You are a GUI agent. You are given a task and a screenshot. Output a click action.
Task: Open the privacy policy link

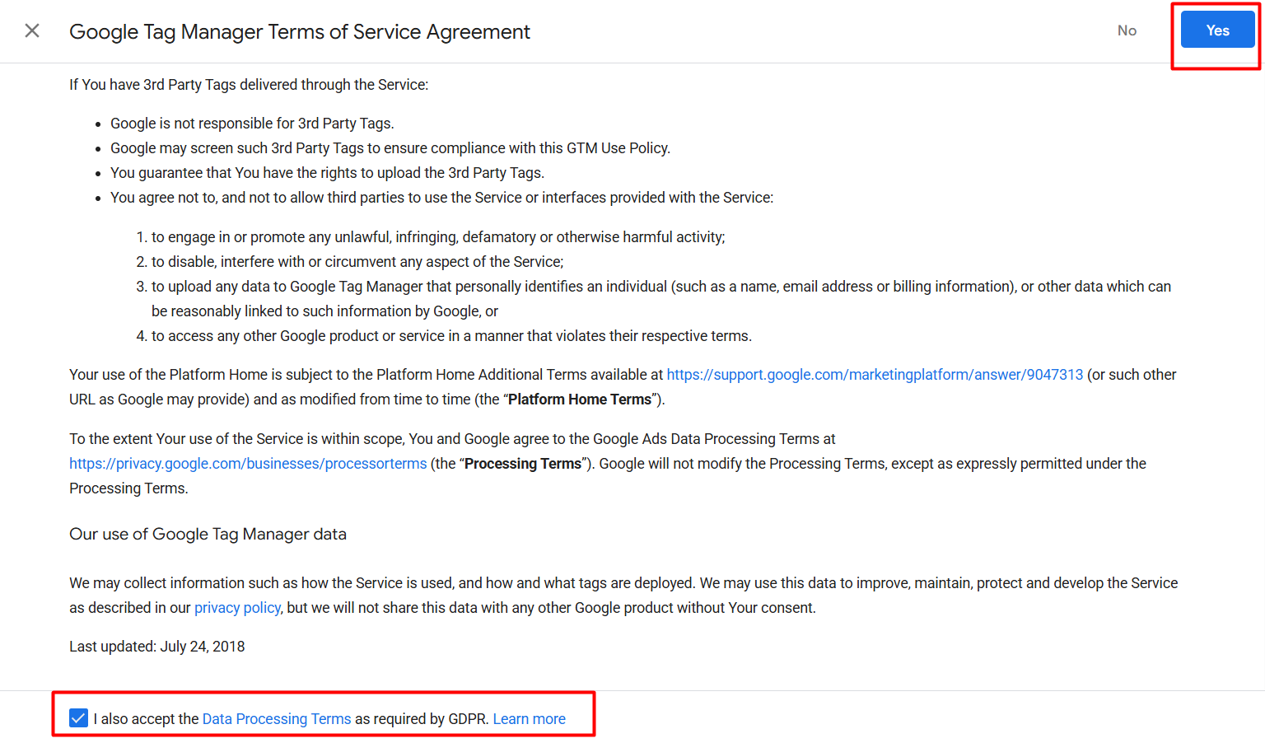[x=237, y=608]
